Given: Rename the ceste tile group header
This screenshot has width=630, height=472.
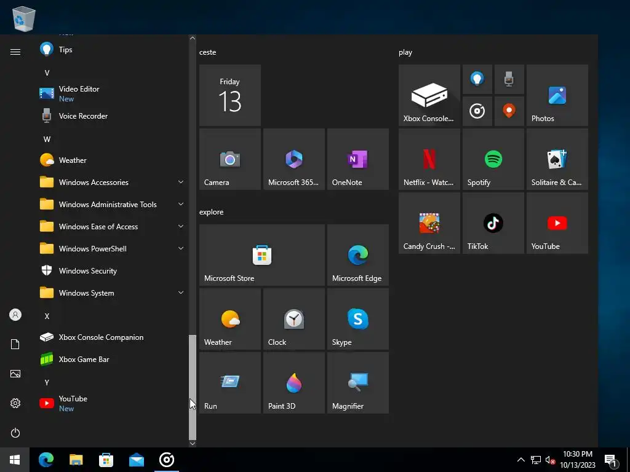Looking at the screenshot, I should pyautogui.click(x=208, y=52).
